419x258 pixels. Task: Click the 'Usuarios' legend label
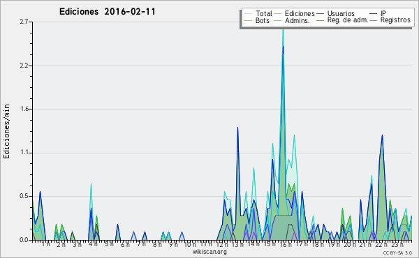pyautogui.click(x=341, y=13)
